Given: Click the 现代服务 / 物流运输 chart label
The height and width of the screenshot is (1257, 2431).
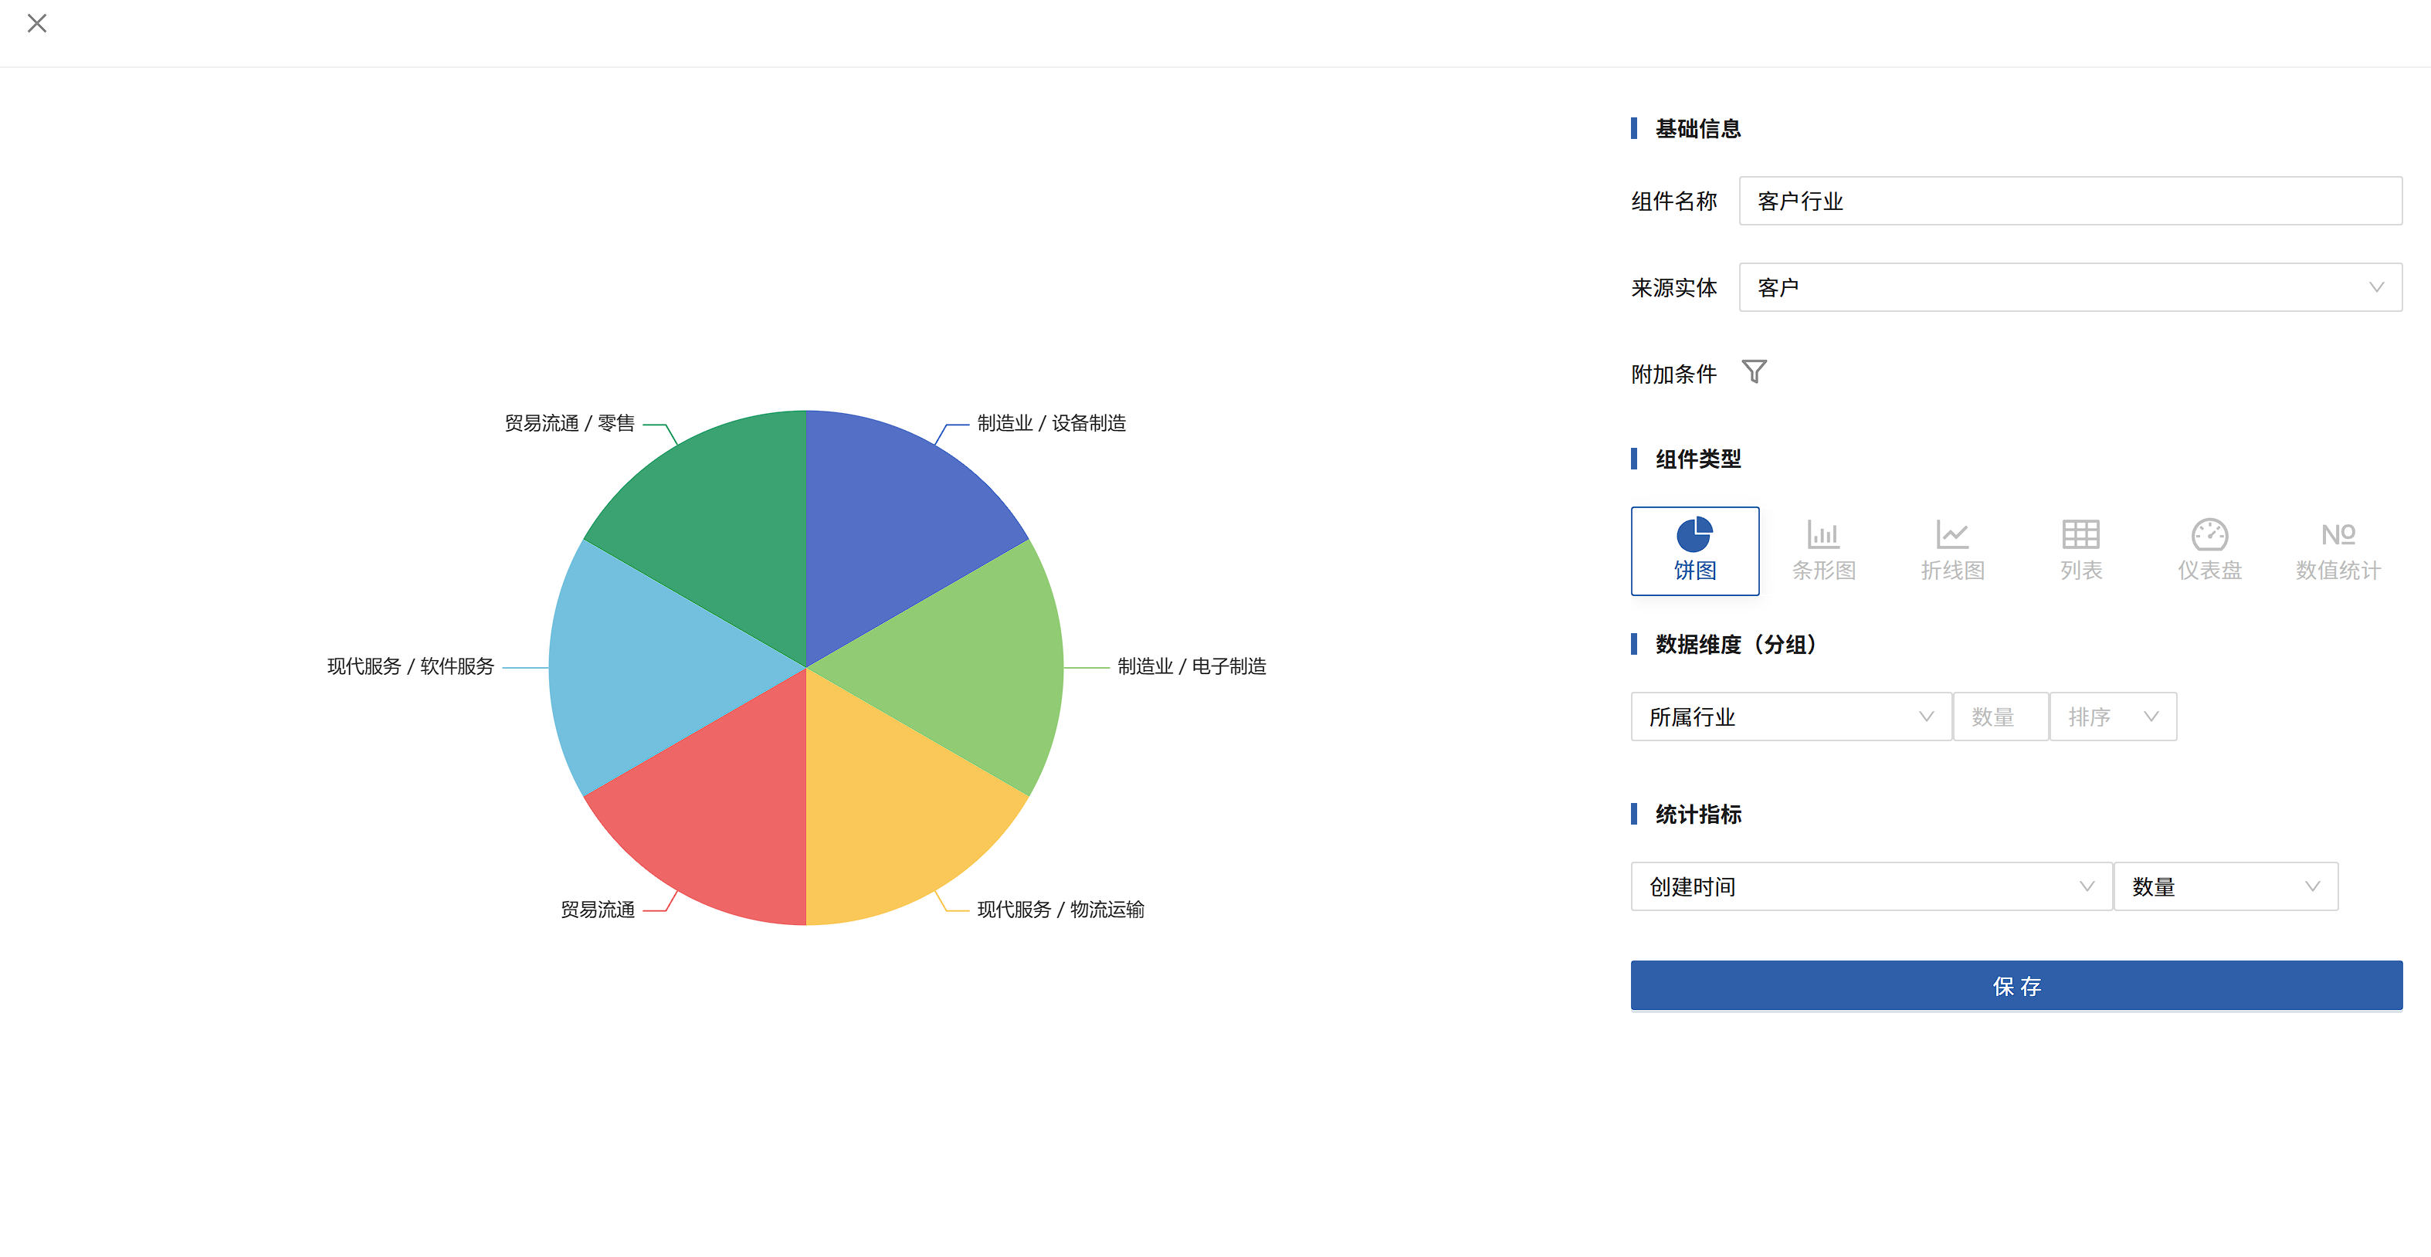Looking at the screenshot, I should coord(1061,910).
